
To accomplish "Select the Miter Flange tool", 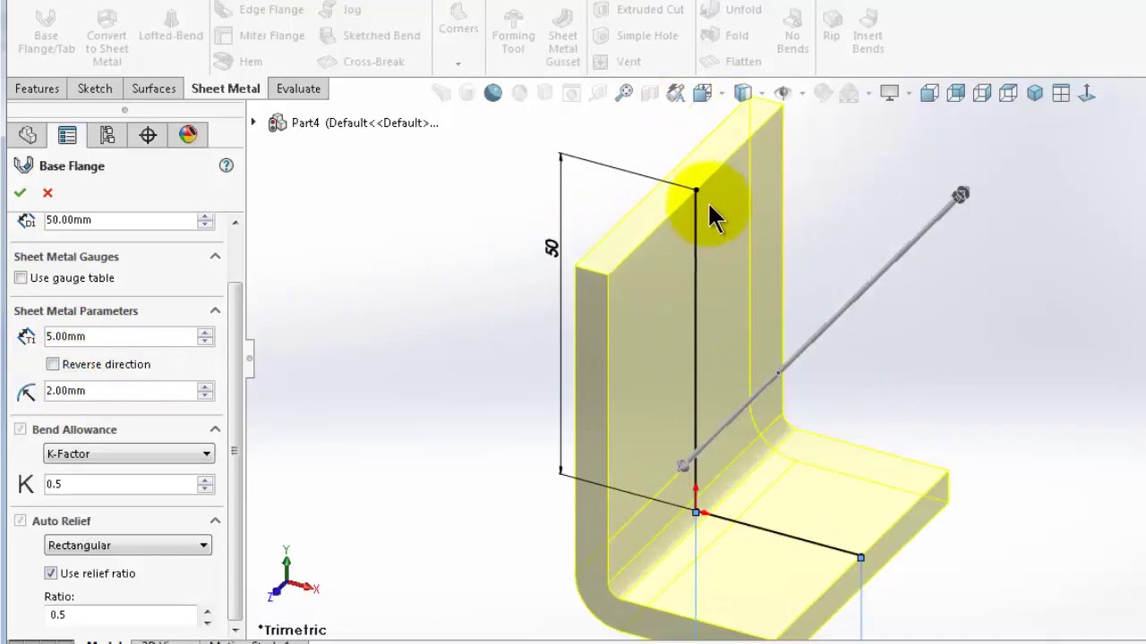I will [260, 36].
